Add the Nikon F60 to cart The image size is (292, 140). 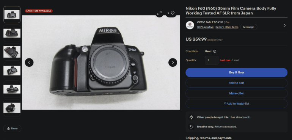tap(236, 83)
